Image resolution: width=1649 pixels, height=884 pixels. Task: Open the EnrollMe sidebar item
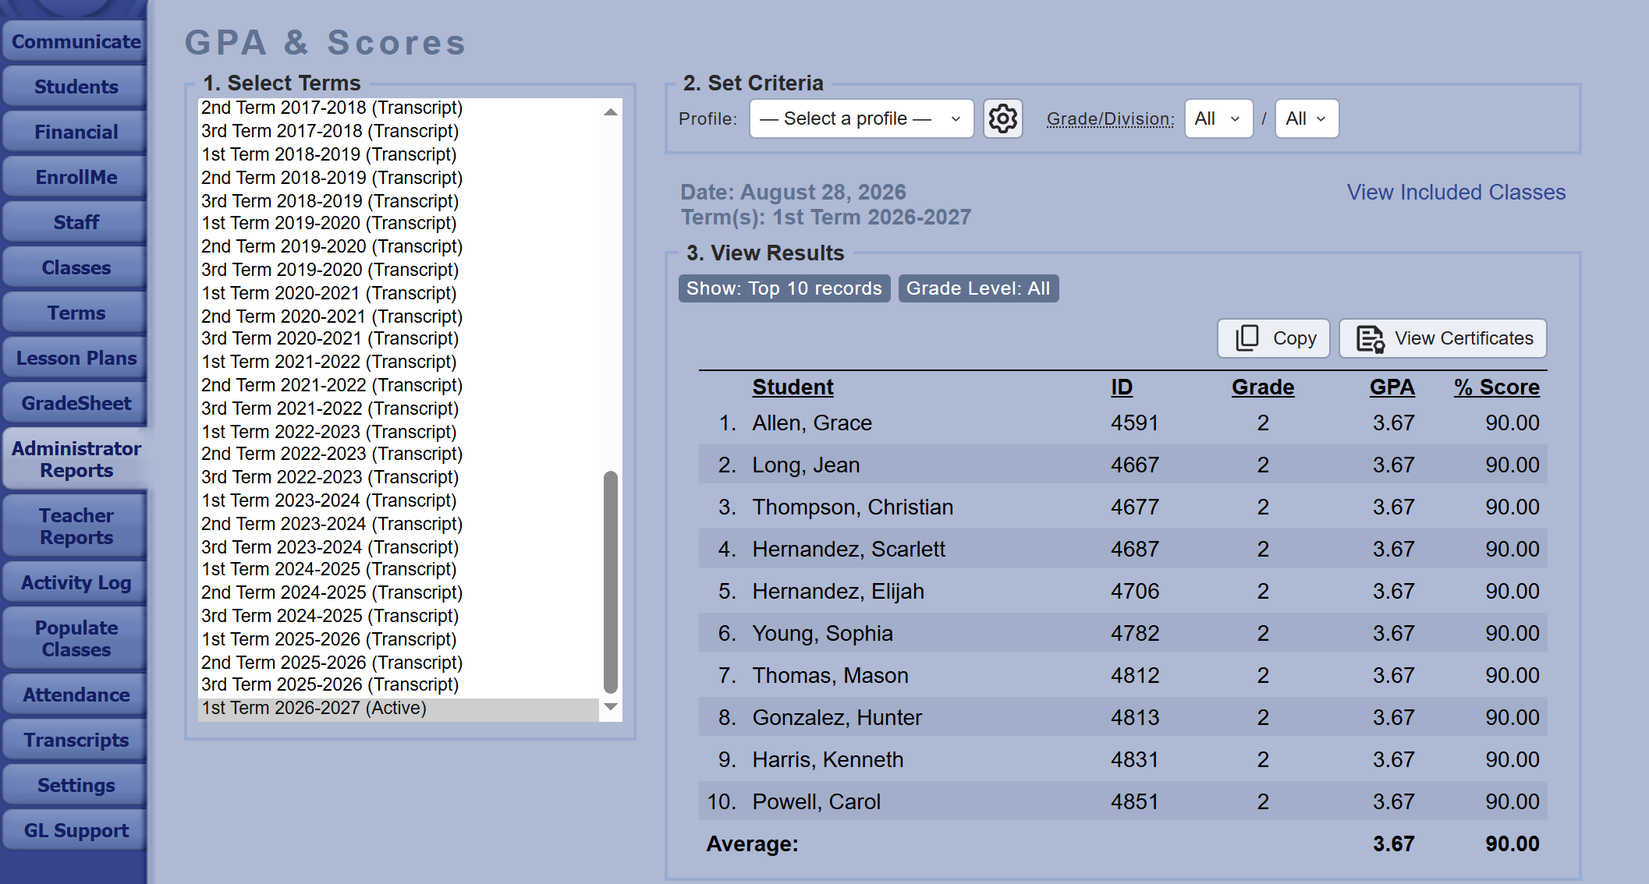[x=76, y=178]
